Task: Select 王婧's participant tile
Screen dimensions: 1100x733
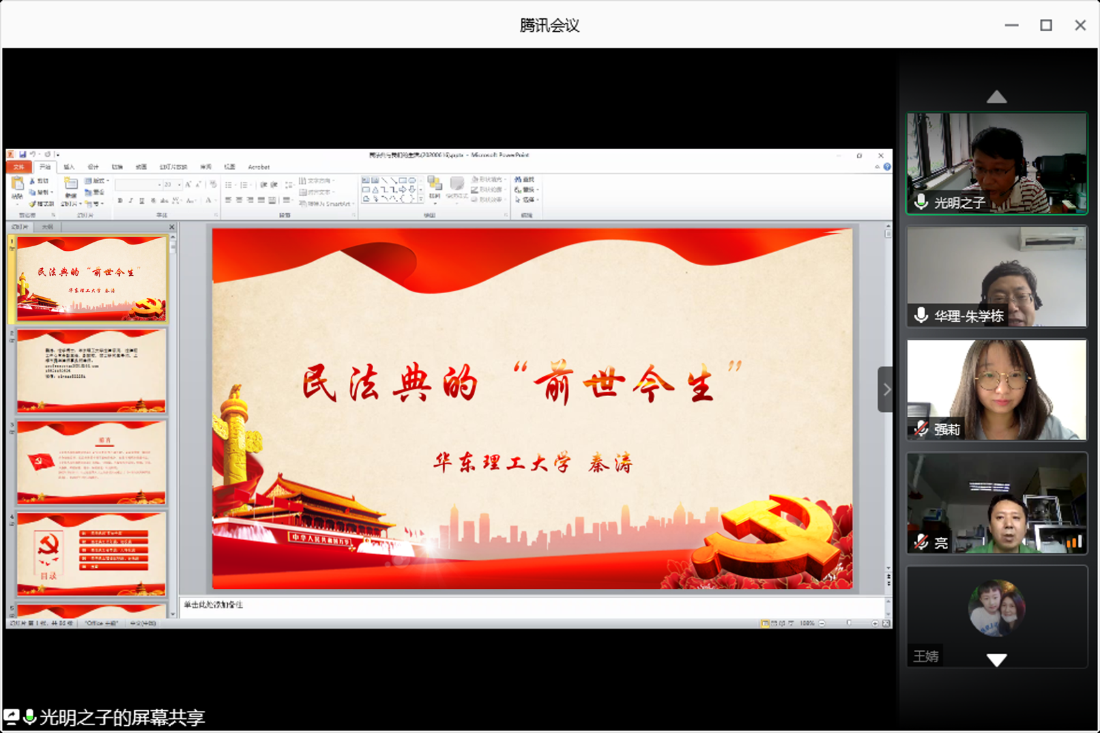Action: [x=996, y=616]
